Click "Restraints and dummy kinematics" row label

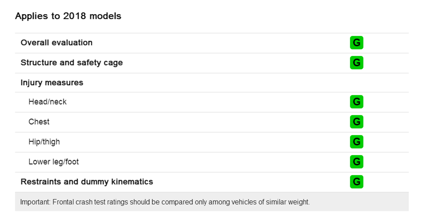coord(87,182)
